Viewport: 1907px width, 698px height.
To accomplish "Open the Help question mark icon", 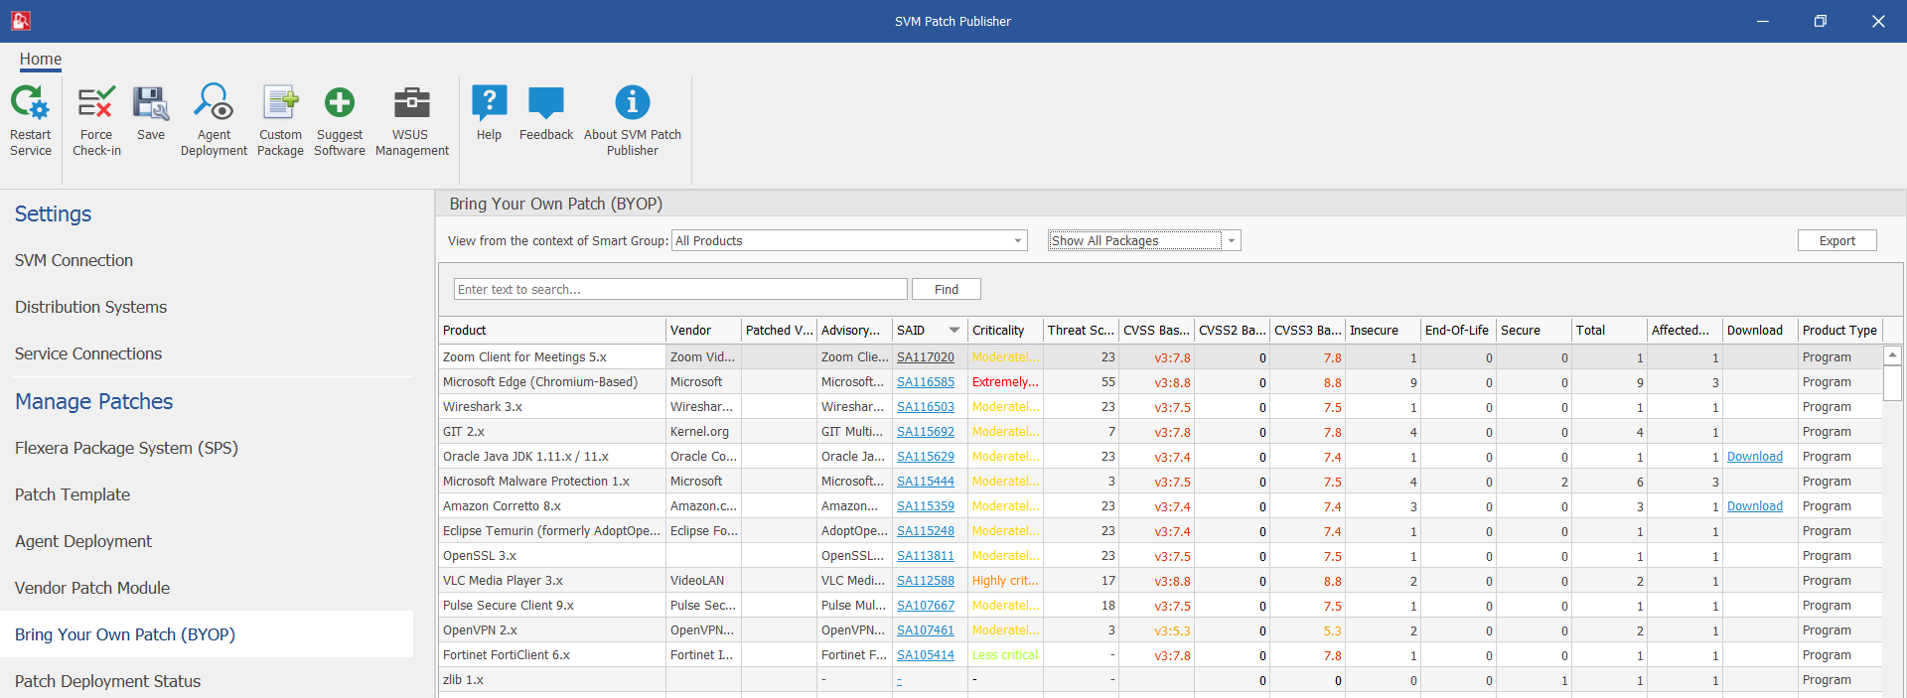I will pos(489,103).
